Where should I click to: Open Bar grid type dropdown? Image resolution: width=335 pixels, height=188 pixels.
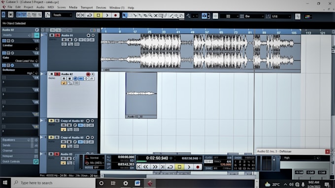(254, 16)
